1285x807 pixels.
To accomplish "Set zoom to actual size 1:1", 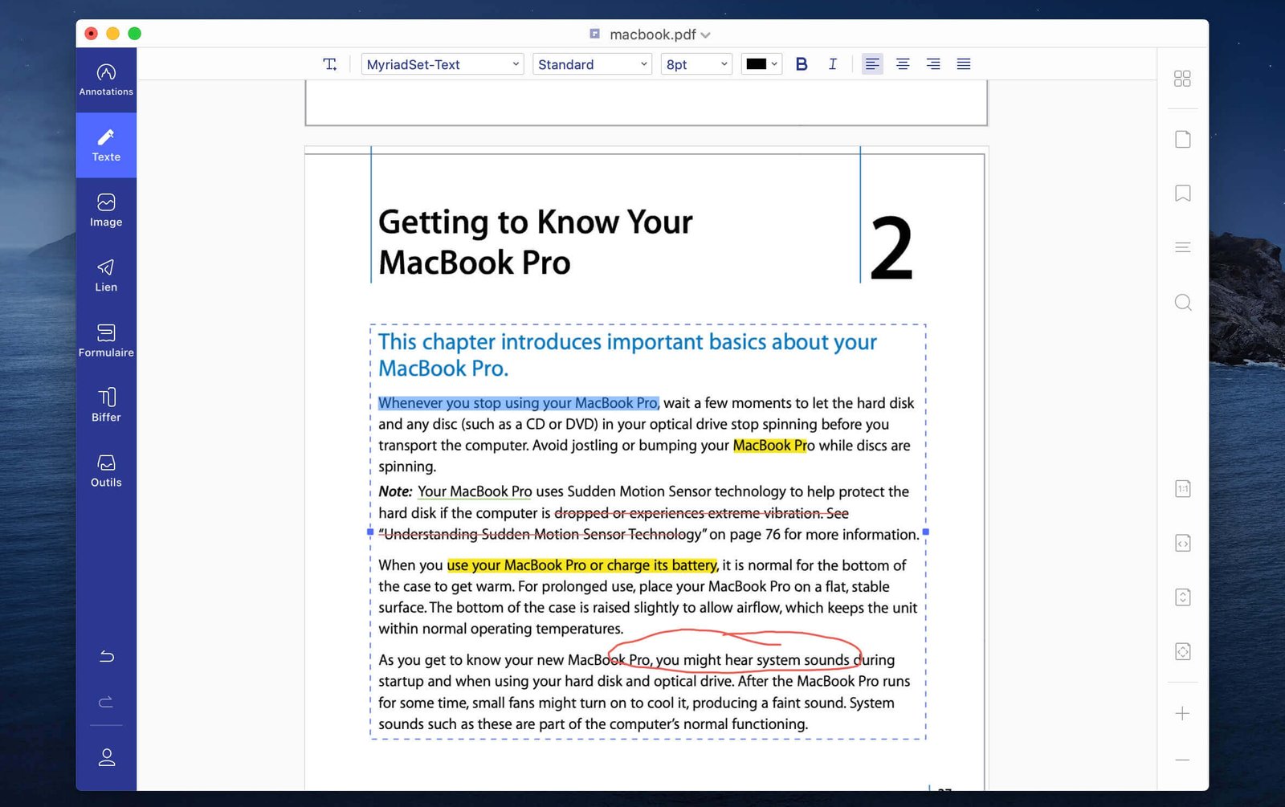I will click(x=1182, y=489).
